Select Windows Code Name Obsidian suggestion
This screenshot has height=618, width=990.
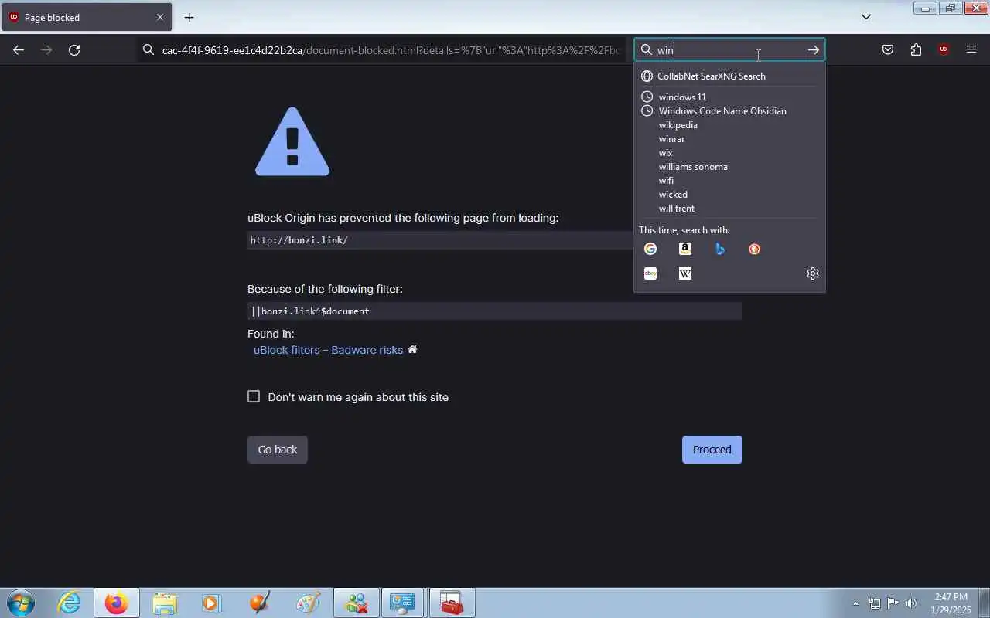click(x=729, y=110)
